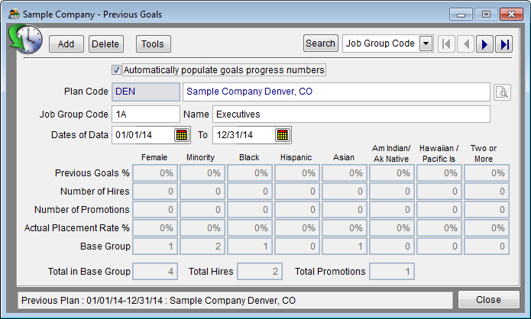Click the Search button

320,44
